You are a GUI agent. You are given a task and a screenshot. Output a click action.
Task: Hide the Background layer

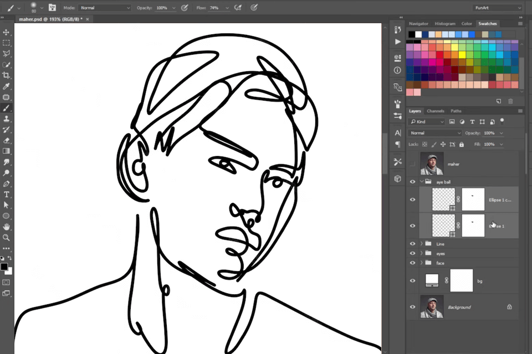[412, 307]
